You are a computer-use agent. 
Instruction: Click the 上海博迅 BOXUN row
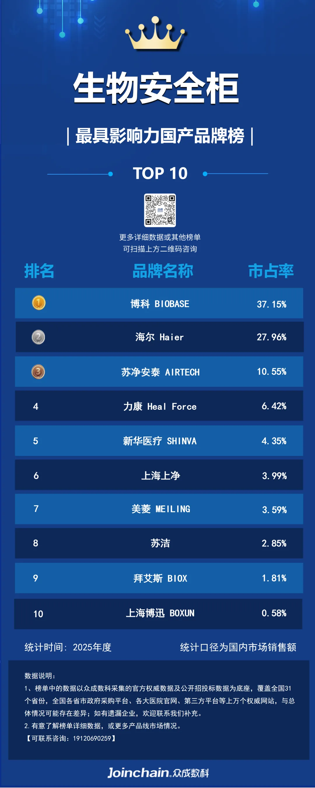click(158, 614)
